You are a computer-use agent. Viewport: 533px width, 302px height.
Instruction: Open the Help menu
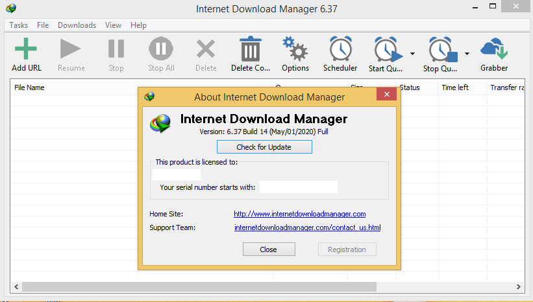[138, 25]
